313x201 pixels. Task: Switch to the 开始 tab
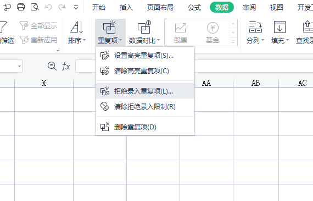coord(99,7)
